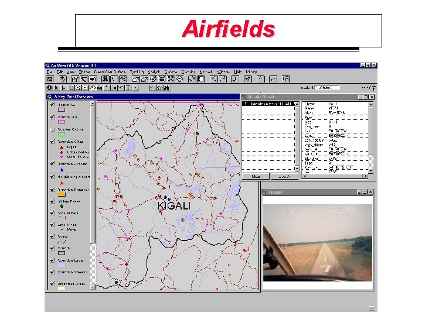Toggle the Military Bases theme checkbox
The width and height of the screenshot is (422, 316).
tap(53, 201)
